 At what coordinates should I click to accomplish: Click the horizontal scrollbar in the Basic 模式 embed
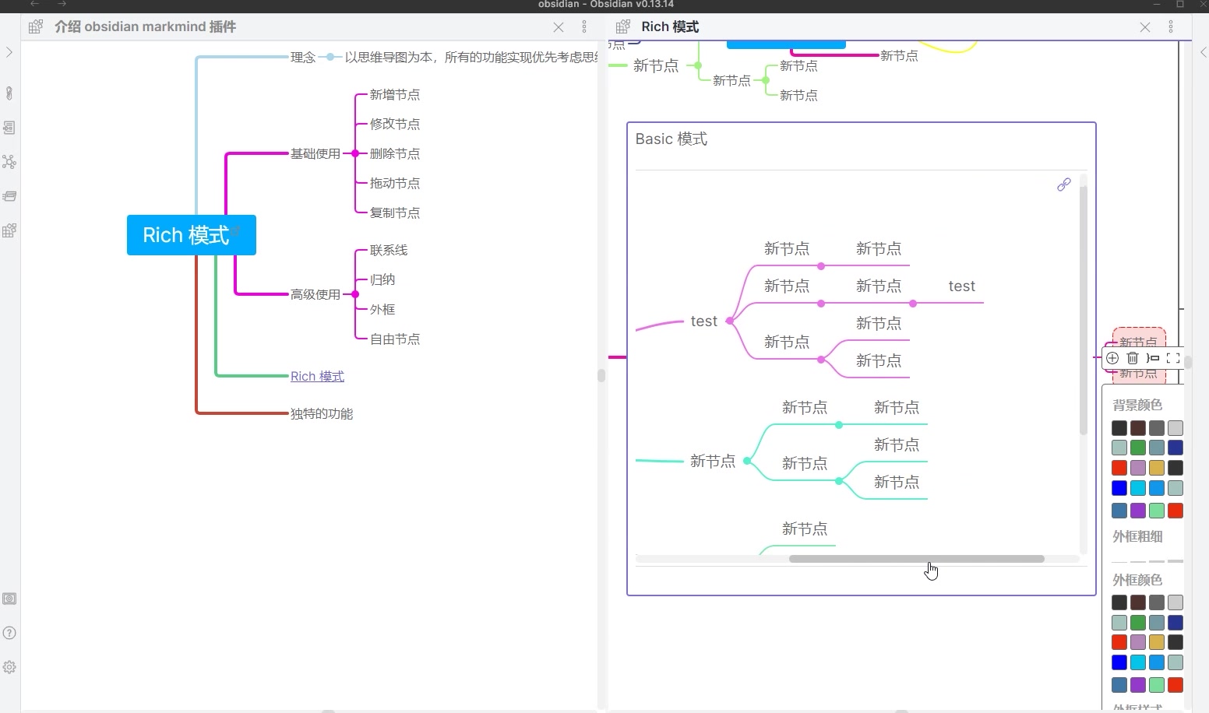click(916, 559)
